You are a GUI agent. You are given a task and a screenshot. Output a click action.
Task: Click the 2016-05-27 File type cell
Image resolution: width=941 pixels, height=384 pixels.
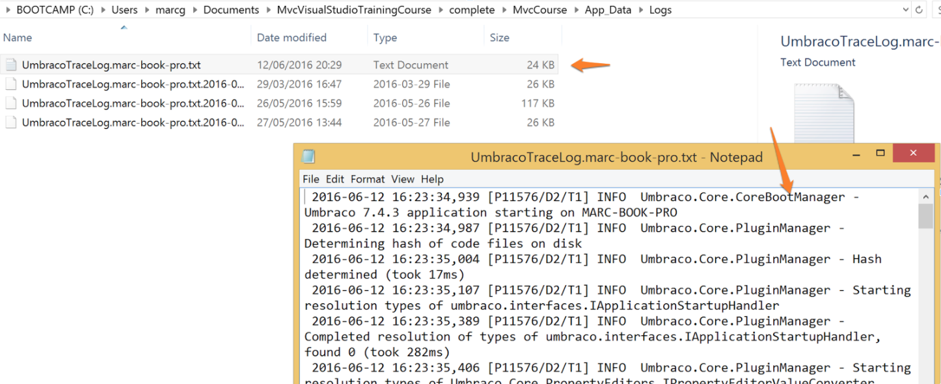tap(412, 122)
